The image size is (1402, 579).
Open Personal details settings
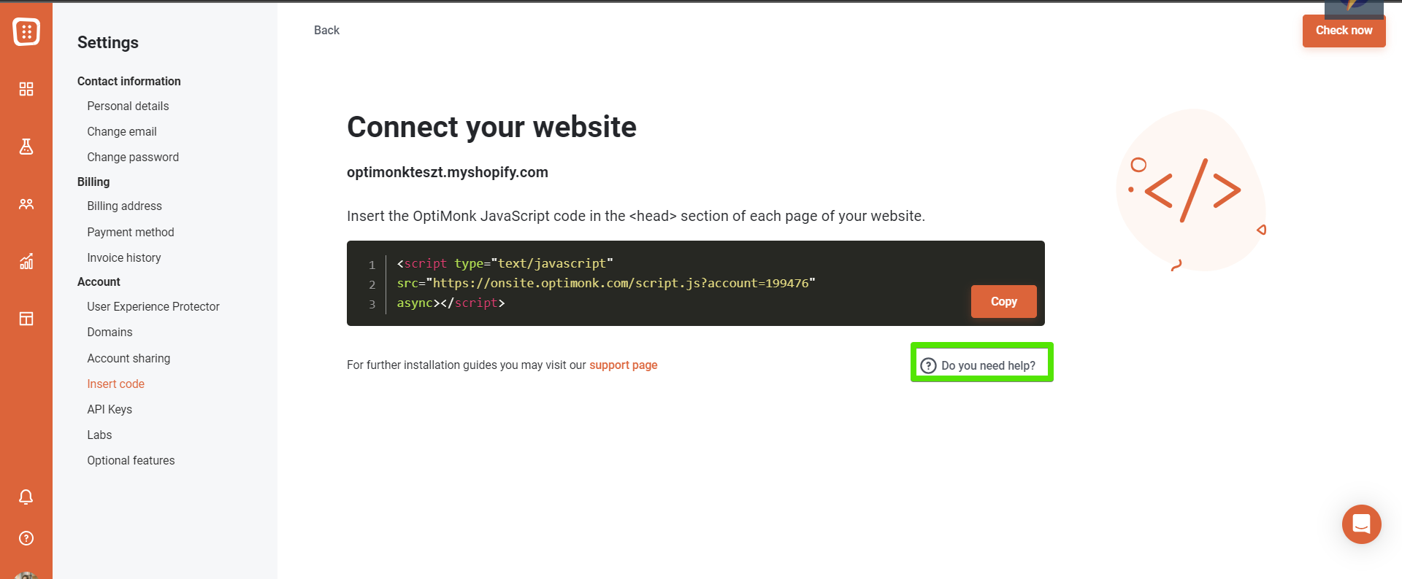(128, 106)
